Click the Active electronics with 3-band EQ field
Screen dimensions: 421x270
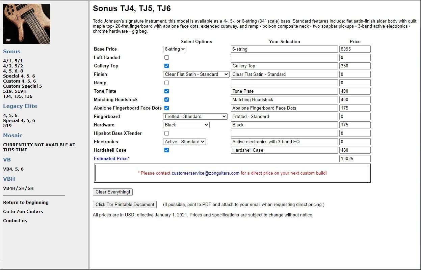tap(284, 142)
